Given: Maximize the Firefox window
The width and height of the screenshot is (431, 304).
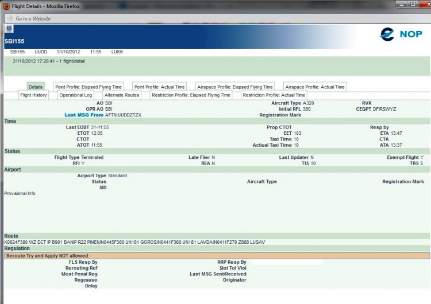Looking at the screenshot, I should [413, 5].
